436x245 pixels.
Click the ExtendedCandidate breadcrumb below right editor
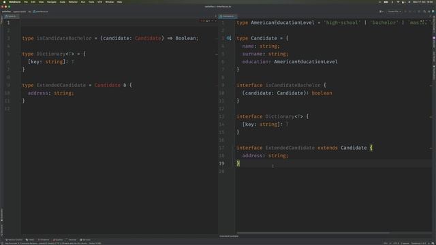click(229, 236)
